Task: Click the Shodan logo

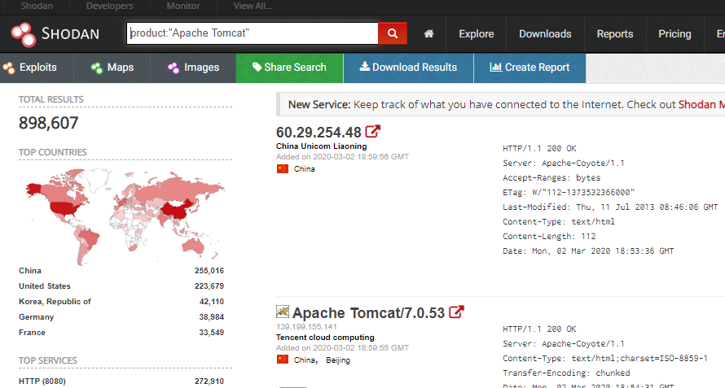Action: [x=55, y=34]
